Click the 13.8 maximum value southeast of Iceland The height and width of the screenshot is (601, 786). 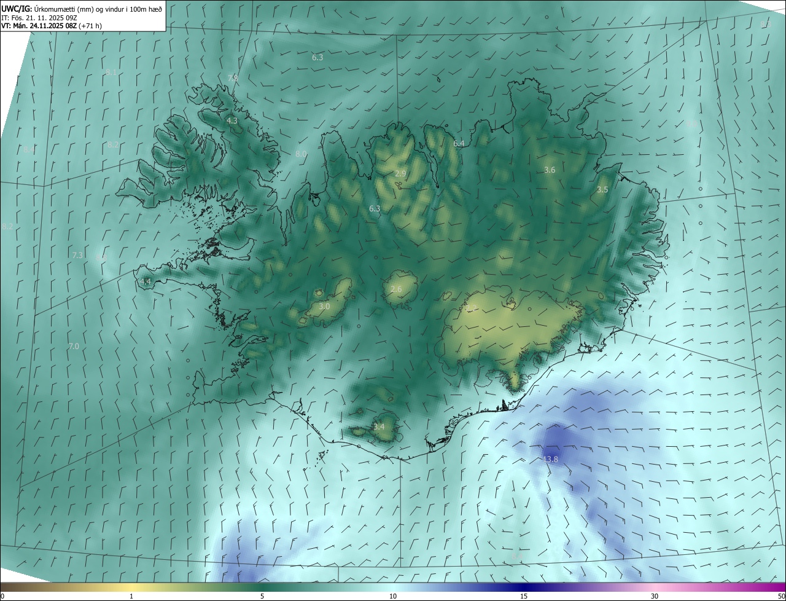(551, 459)
